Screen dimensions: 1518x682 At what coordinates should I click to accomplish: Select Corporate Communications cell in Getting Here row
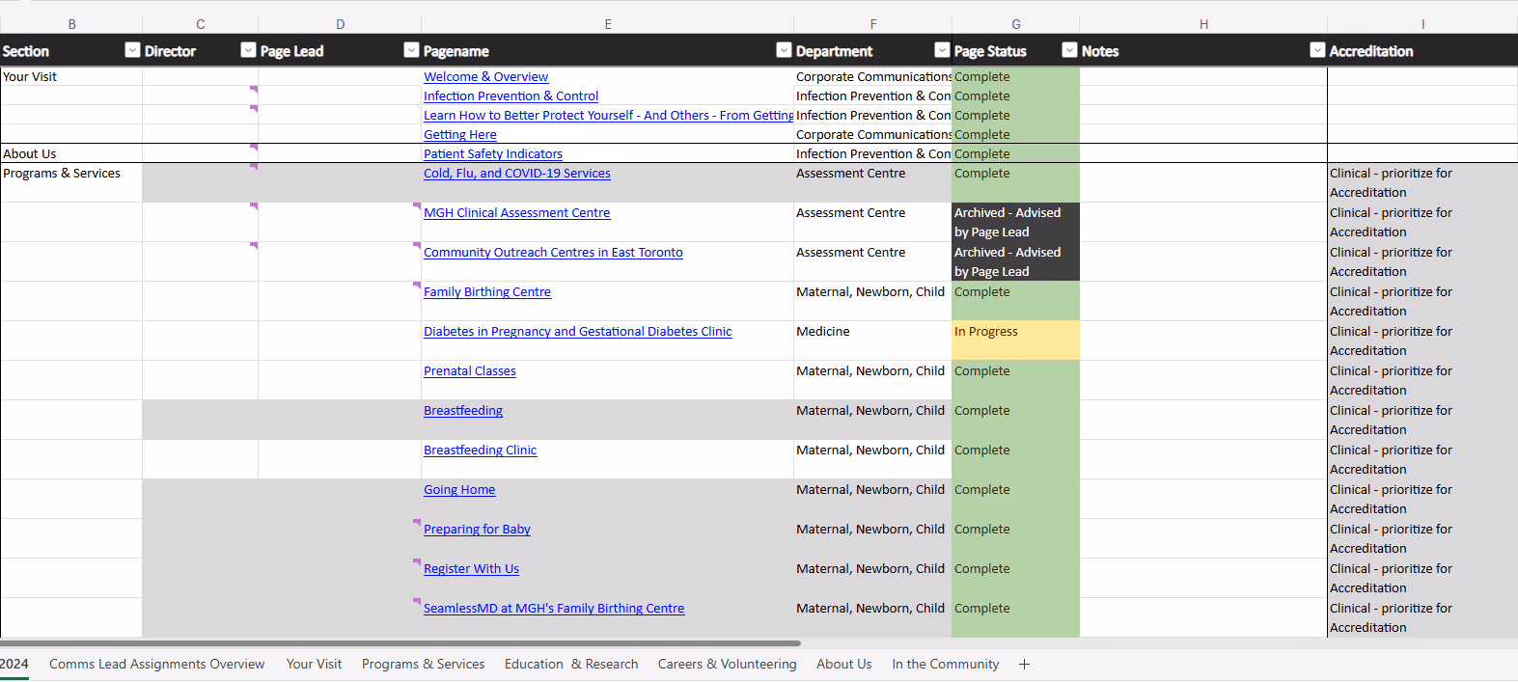[x=872, y=134]
